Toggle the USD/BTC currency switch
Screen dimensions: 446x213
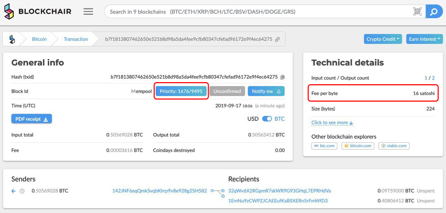point(267,119)
